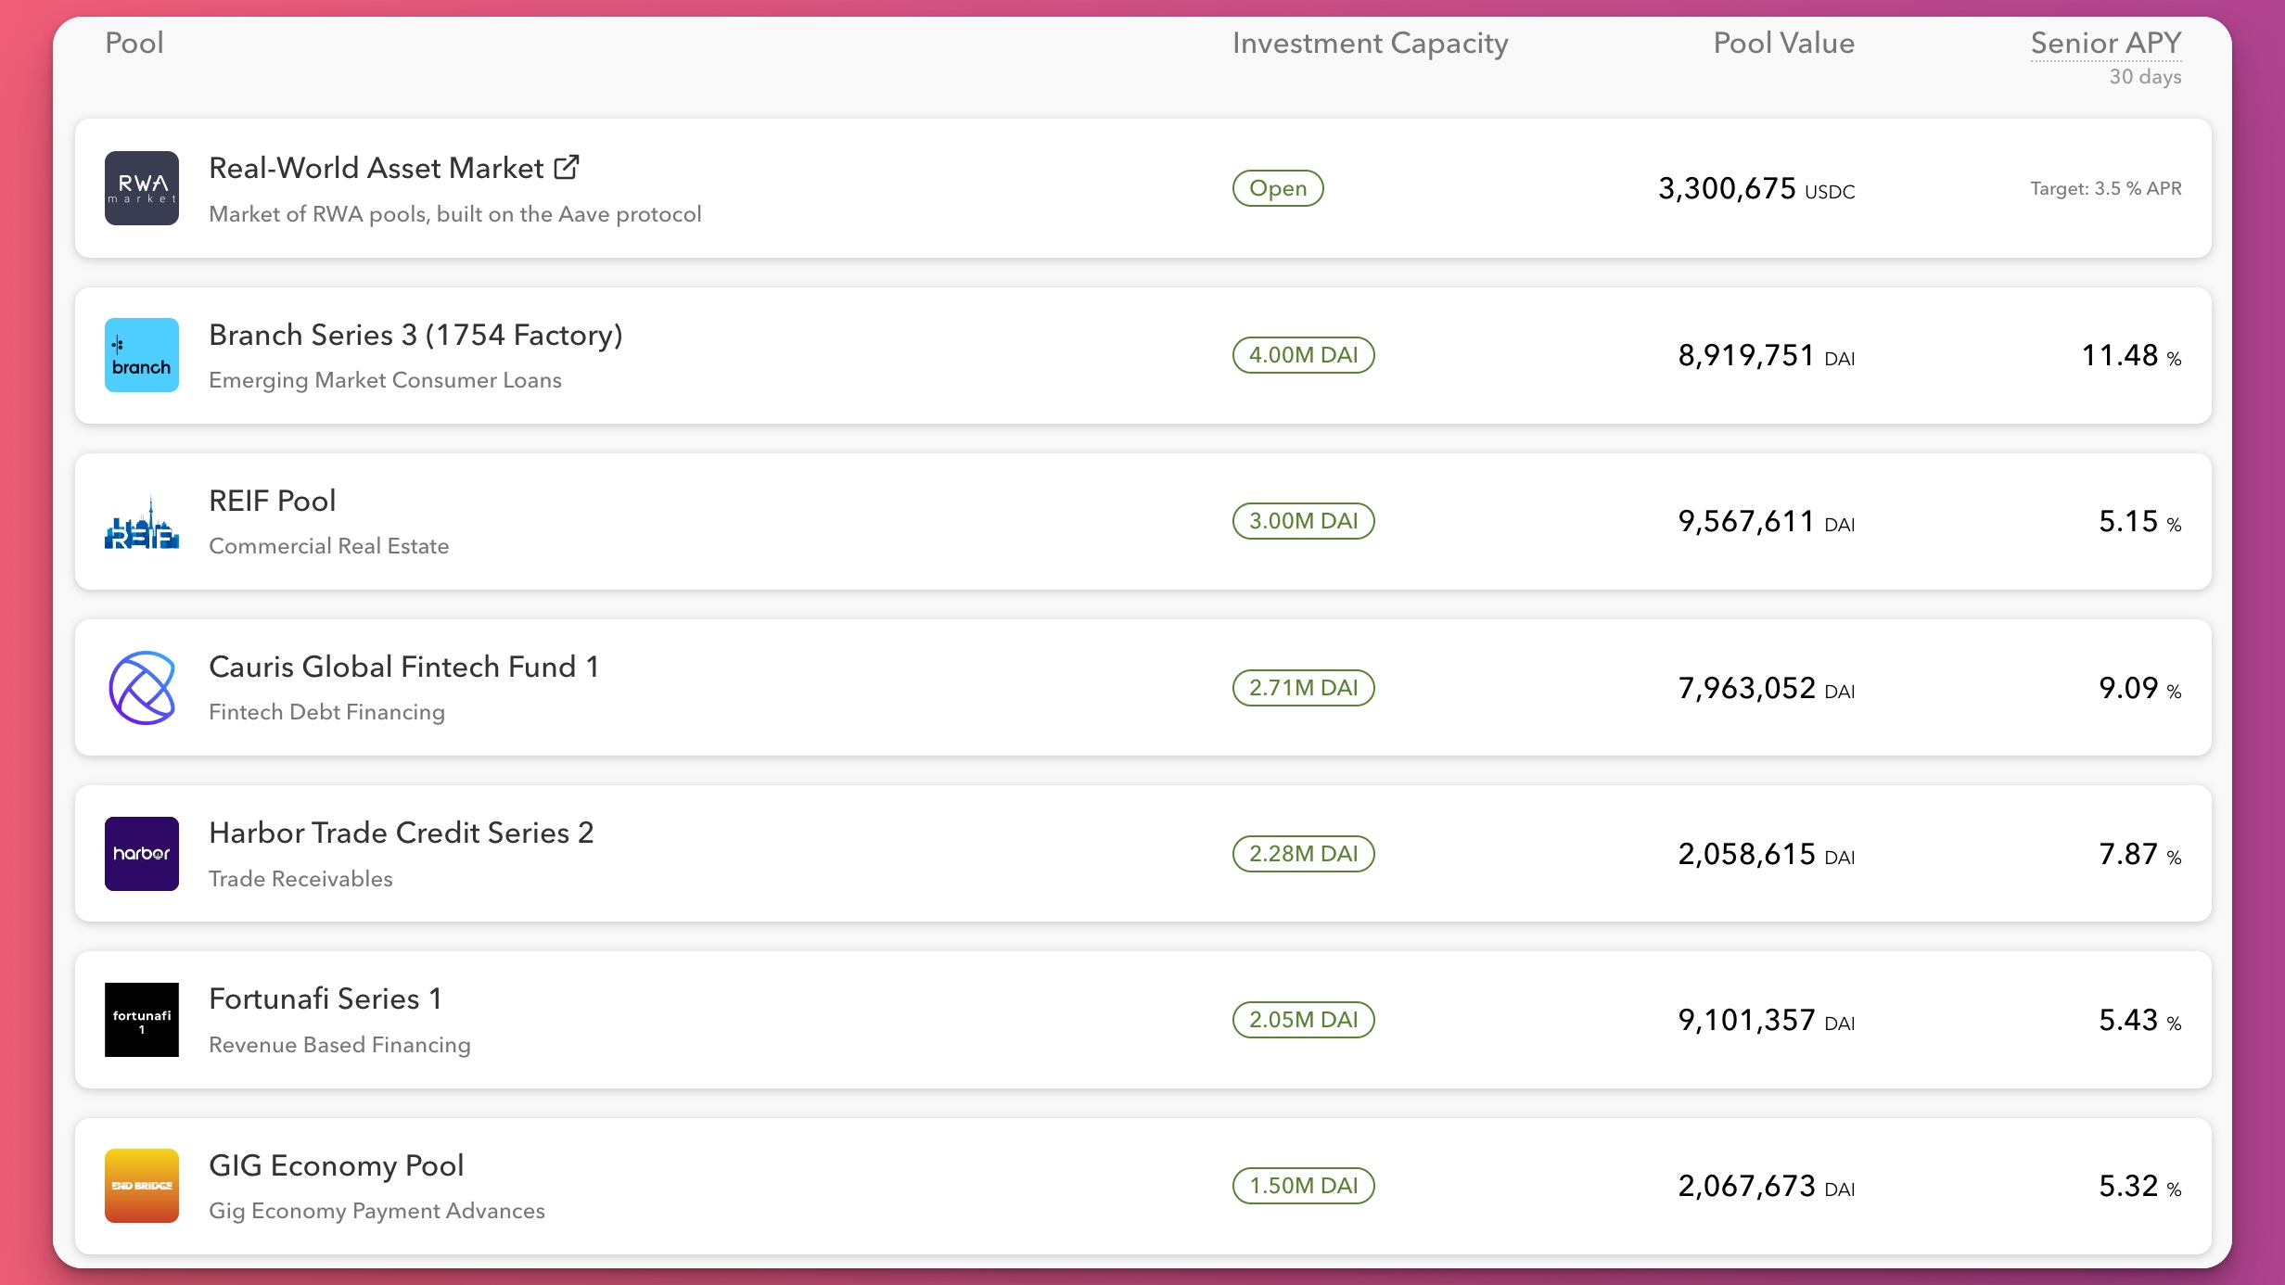Image resolution: width=2285 pixels, height=1285 pixels.
Task: Click the purple Harbor logo icon
Action: tap(141, 854)
